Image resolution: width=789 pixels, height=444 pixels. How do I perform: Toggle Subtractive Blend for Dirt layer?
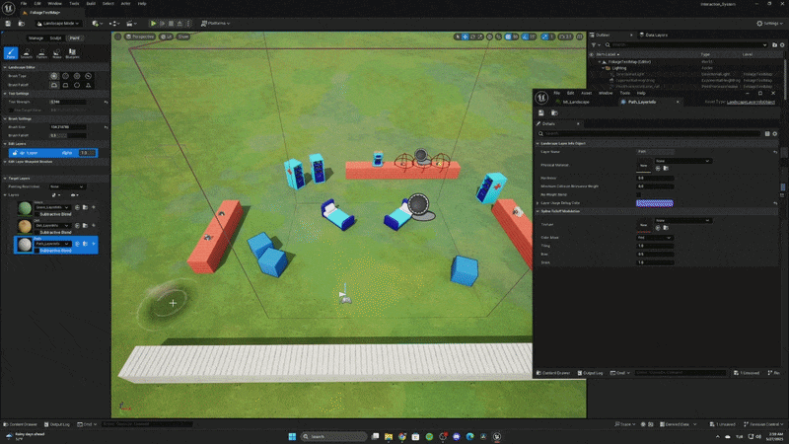point(36,232)
